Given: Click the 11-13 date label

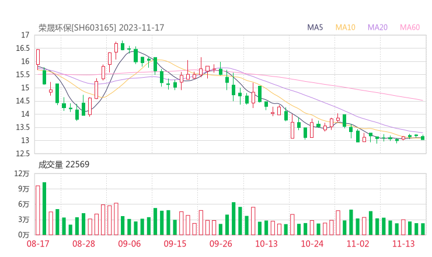Looking at the screenshot, I should (x=403, y=244).
